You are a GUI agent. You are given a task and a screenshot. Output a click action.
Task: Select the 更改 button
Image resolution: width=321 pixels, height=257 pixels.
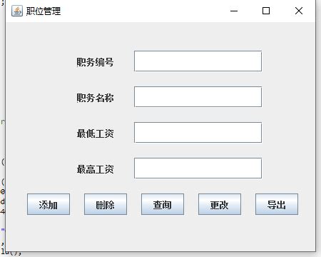click(x=220, y=204)
